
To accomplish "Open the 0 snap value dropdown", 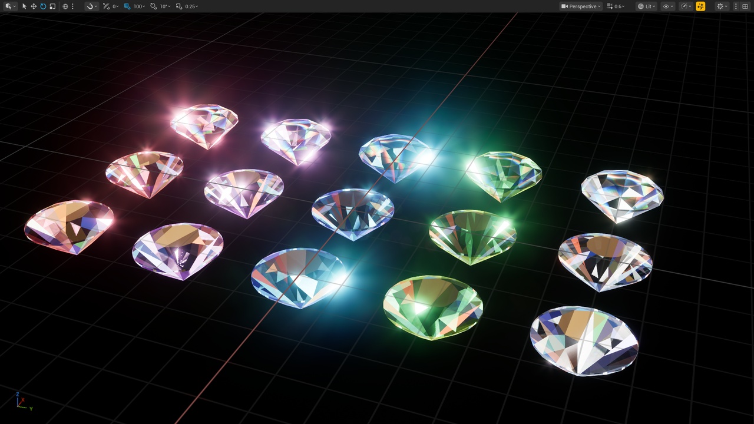I will click(x=115, y=6).
